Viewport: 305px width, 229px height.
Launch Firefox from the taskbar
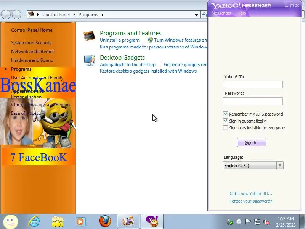105,221
